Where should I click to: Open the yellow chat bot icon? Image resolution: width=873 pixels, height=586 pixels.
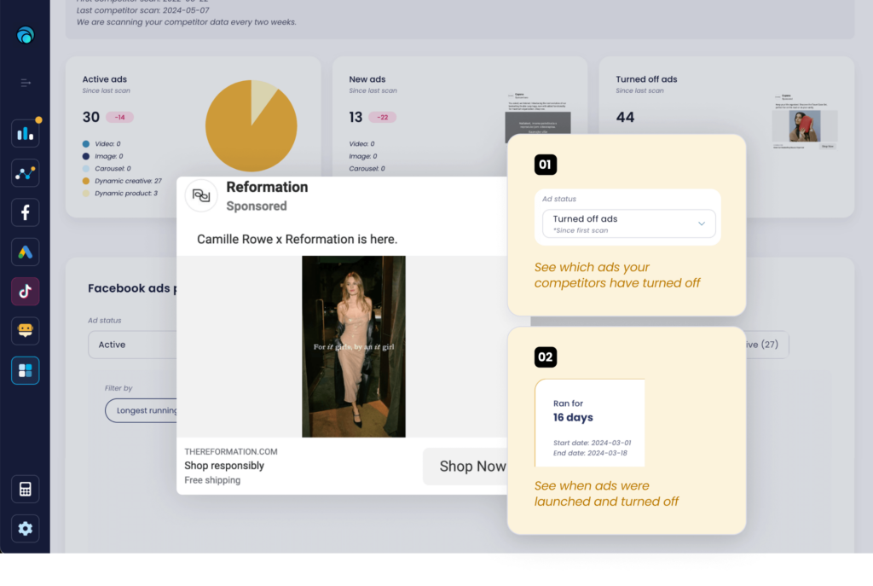(x=25, y=331)
